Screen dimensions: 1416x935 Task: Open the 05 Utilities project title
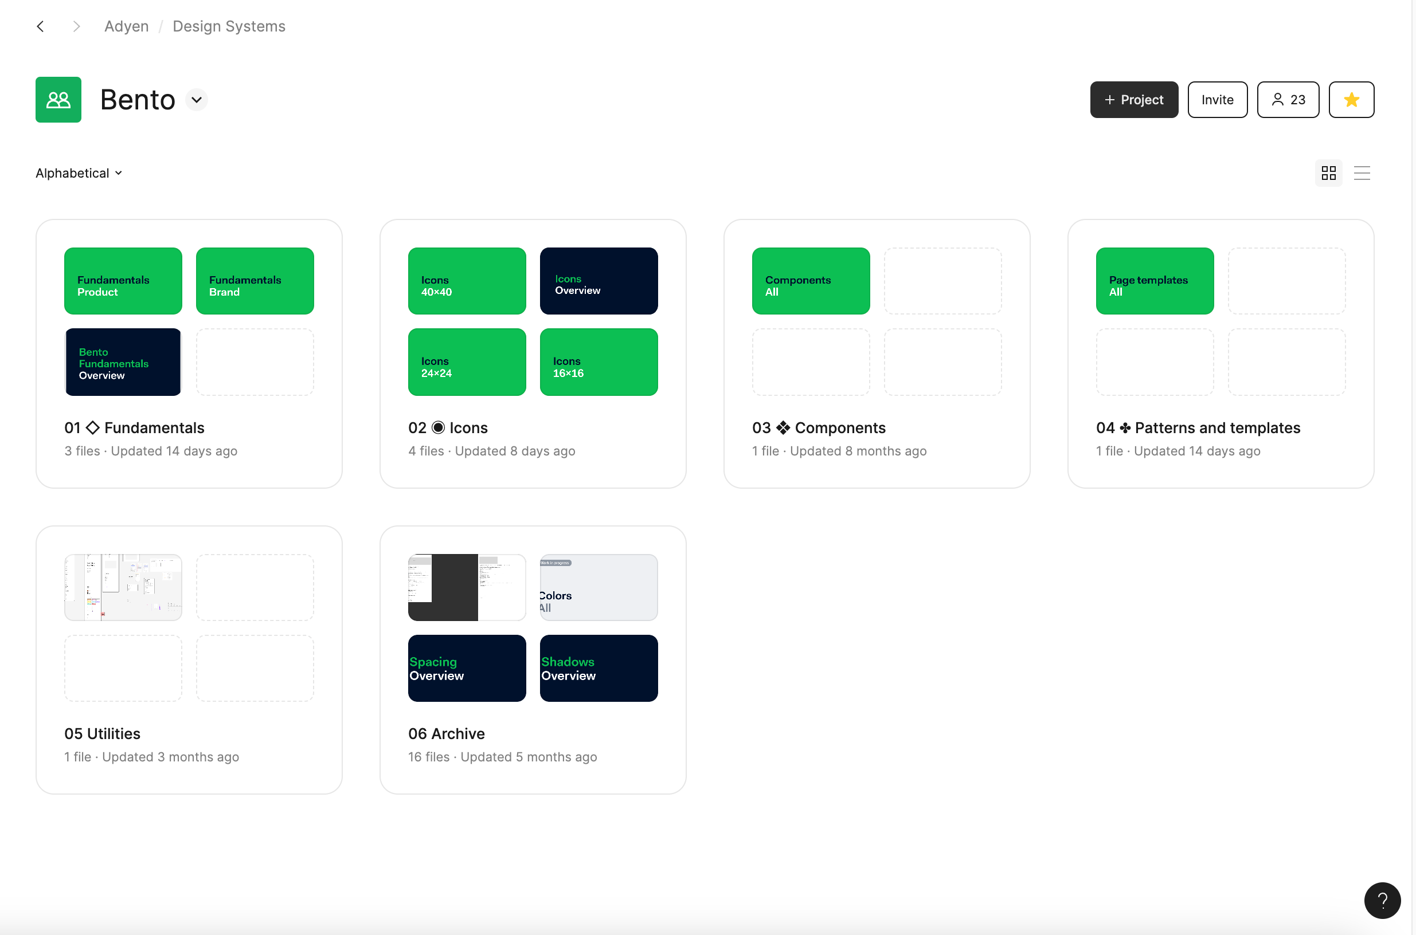103,733
